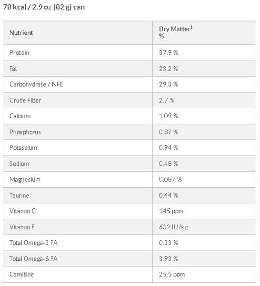Select the Potassium 0.94 % value
This screenshot has width=260, height=286.
click(x=169, y=148)
